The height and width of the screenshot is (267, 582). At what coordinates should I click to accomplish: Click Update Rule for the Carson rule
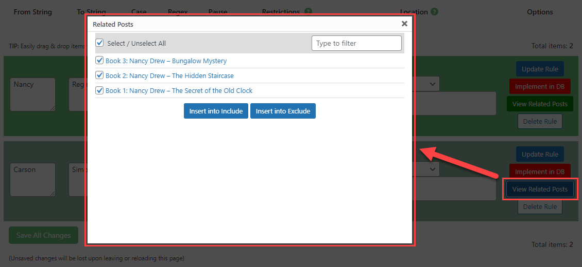(540, 154)
